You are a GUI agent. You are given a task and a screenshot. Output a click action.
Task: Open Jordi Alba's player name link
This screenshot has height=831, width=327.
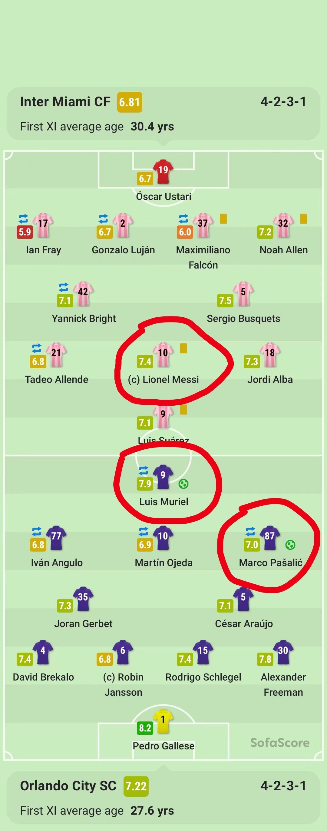pos(270,379)
